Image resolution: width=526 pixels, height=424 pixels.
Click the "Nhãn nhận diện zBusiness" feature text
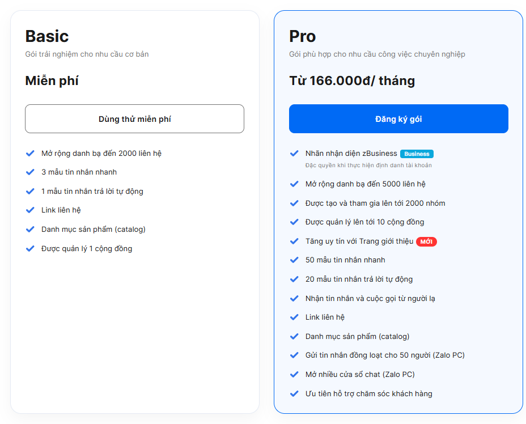pyautogui.click(x=350, y=153)
